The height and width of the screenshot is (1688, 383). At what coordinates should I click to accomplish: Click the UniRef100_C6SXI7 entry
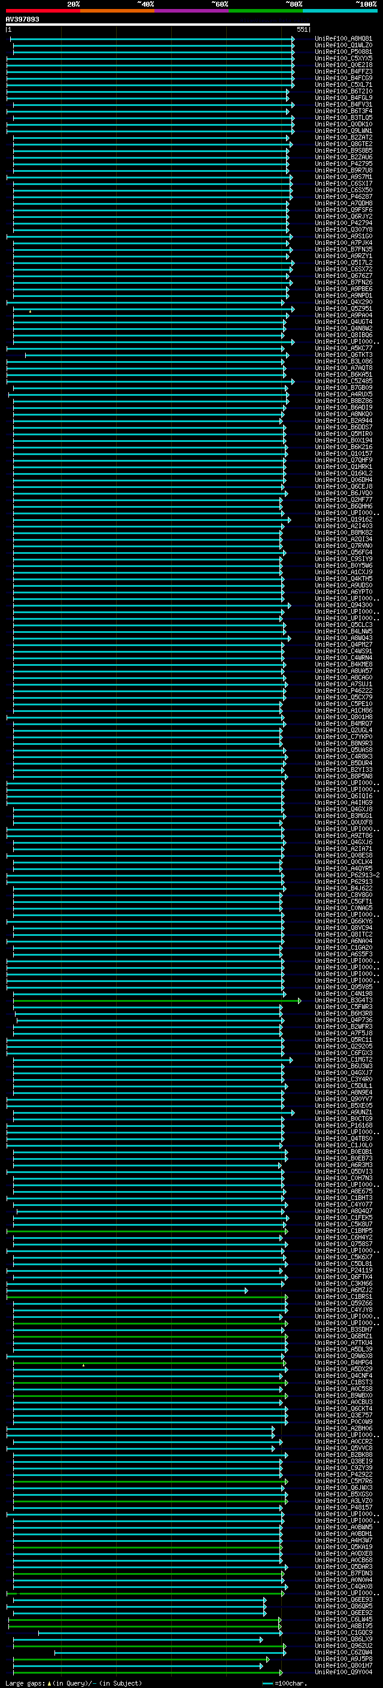tap(343, 183)
